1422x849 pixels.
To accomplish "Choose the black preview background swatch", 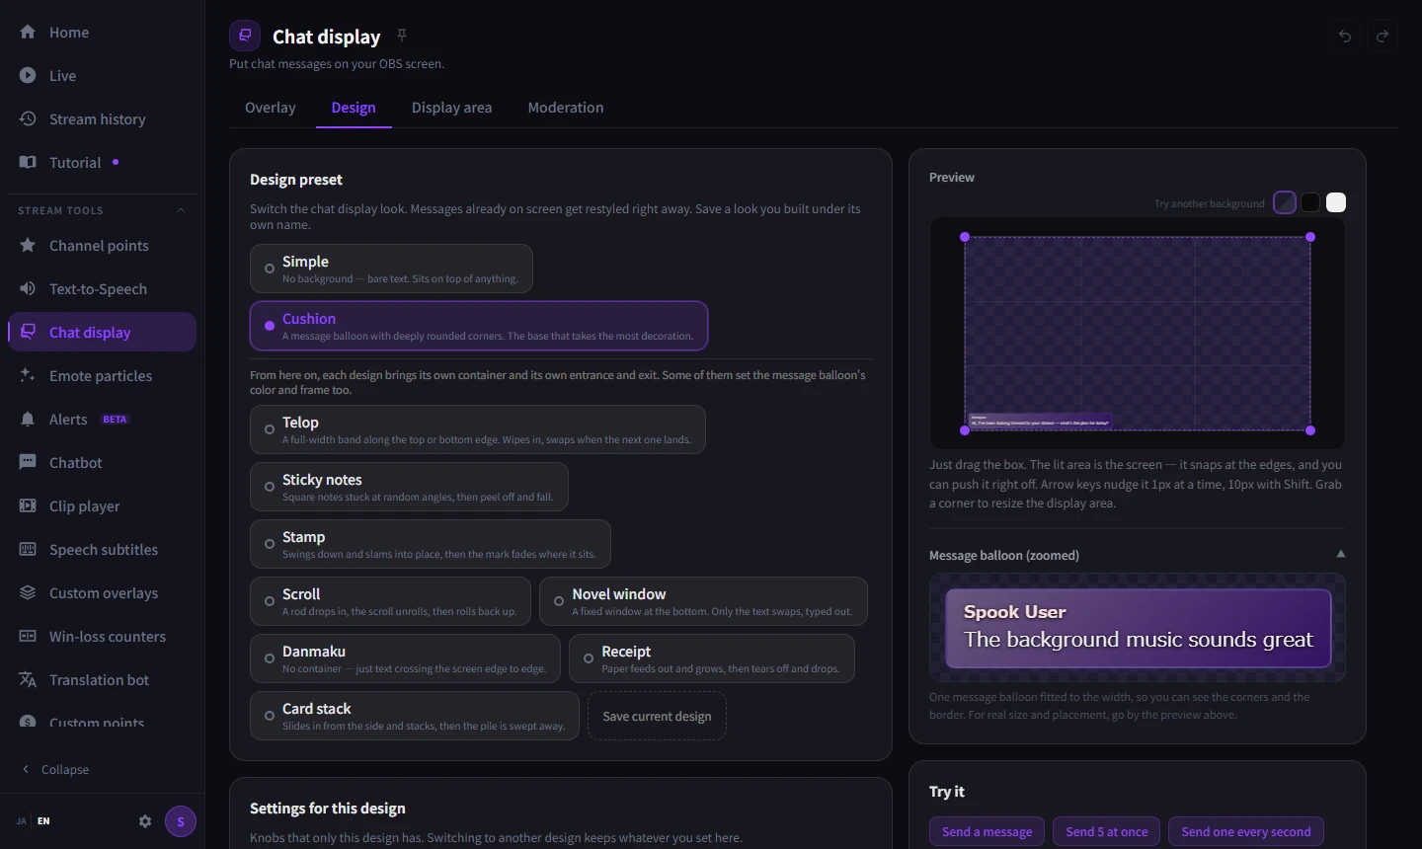I will point(1310,202).
